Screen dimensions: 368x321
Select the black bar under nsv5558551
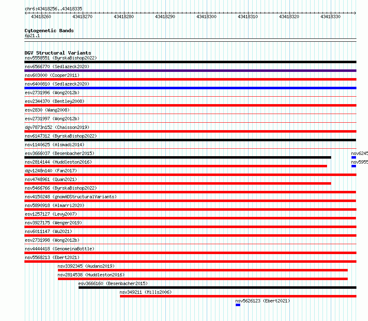tap(190, 62)
